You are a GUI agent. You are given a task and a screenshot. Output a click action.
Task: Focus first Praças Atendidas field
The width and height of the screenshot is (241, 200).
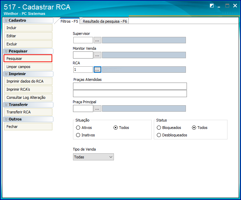coord(130,86)
